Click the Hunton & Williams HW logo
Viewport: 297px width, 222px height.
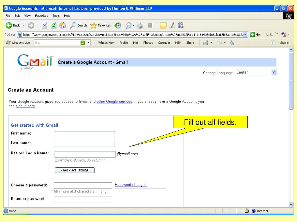click(x=289, y=16)
